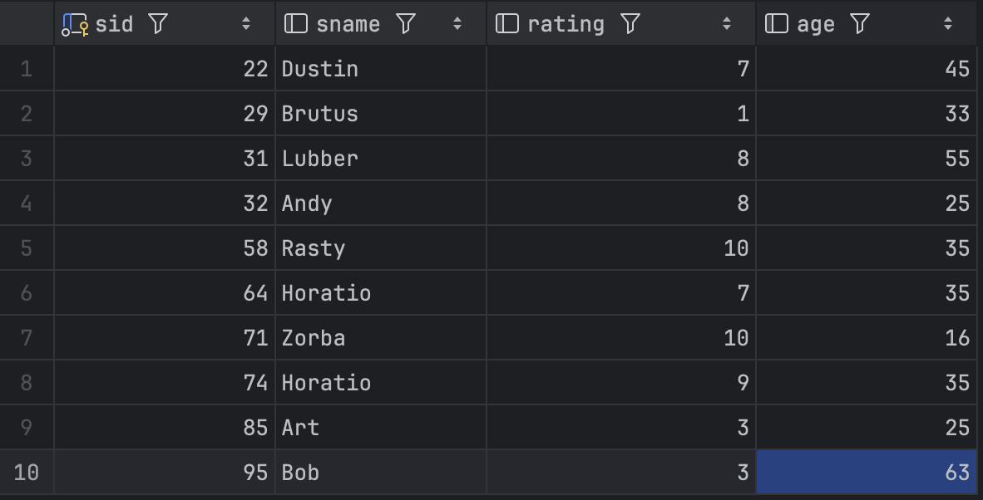Screen dimensions: 983x500
Task: Select row number 5 in the gutter
Action: [x=27, y=248]
